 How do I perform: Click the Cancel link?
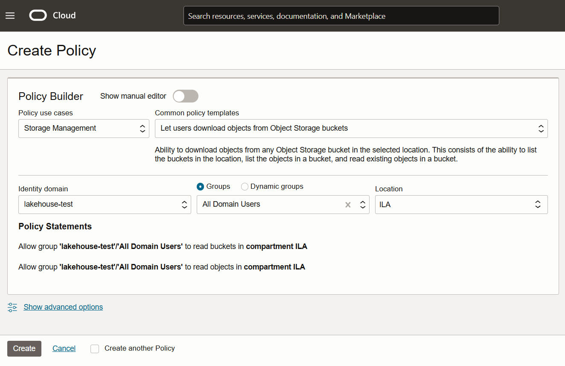coord(64,348)
